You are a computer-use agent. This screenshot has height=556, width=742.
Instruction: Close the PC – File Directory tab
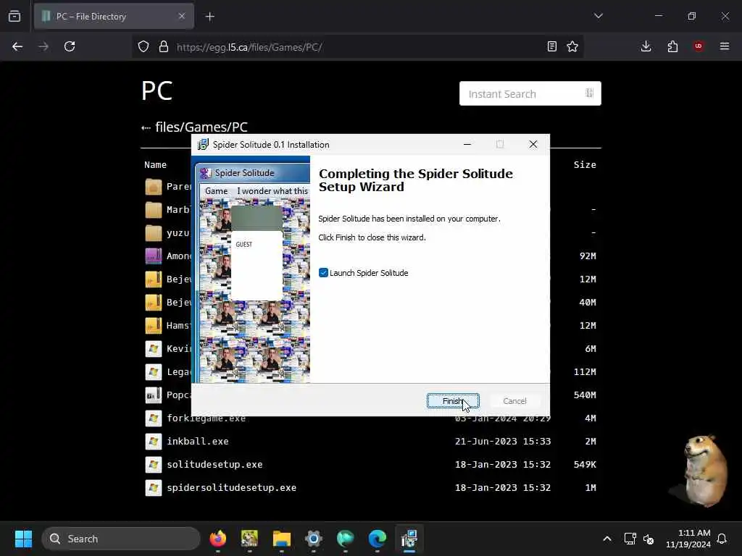(x=182, y=16)
